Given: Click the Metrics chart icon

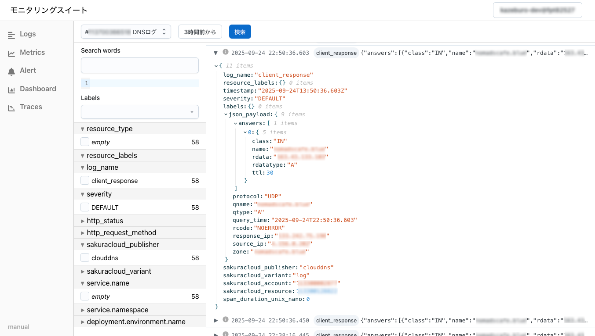Looking at the screenshot, I should pos(11,53).
